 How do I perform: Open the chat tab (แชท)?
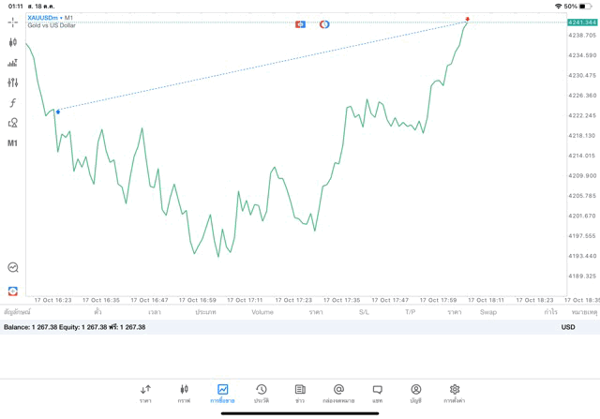click(377, 393)
